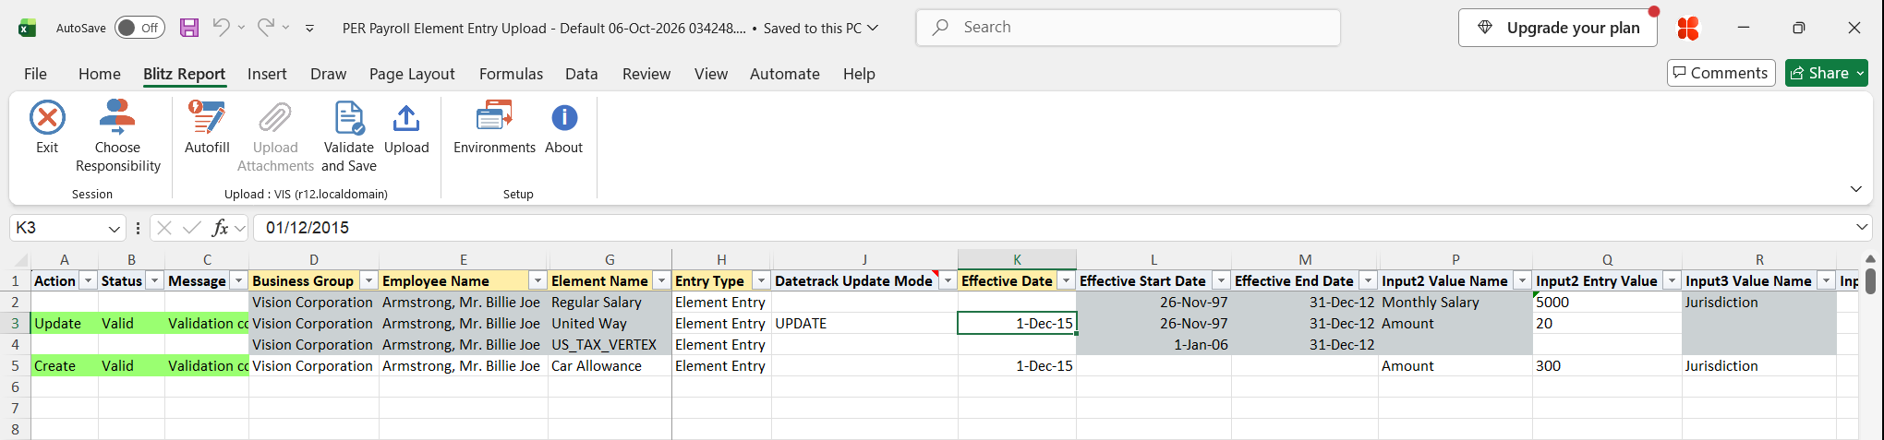Open the Automate tab
1884x440 pixels.
[784, 74]
